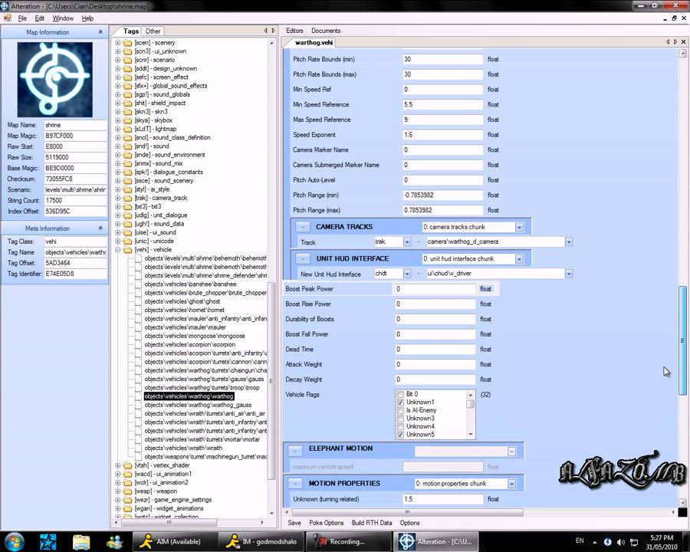Open the Help menu
This screenshot has width=690, height=552.
coord(87,18)
